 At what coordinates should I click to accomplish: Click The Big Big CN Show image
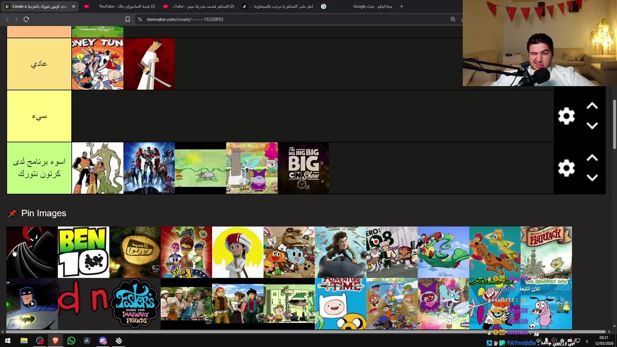304,168
